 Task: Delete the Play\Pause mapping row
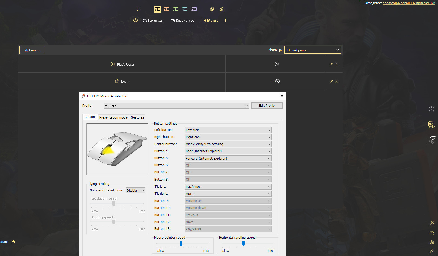pyautogui.click(x=337, y=64)
